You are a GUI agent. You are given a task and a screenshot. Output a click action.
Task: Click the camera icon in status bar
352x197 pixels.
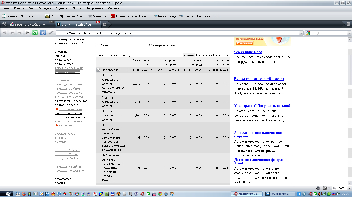click(325, 188)
